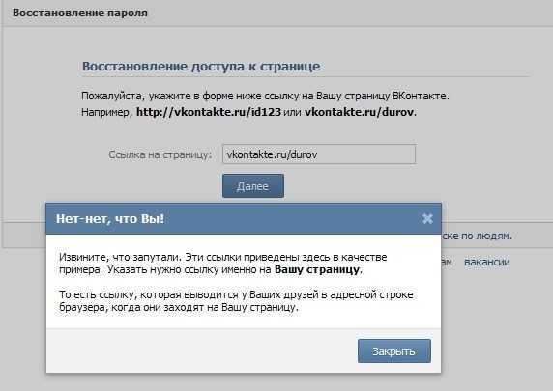
Task: Open the вакансии link
Action: (x=486, y=262)
